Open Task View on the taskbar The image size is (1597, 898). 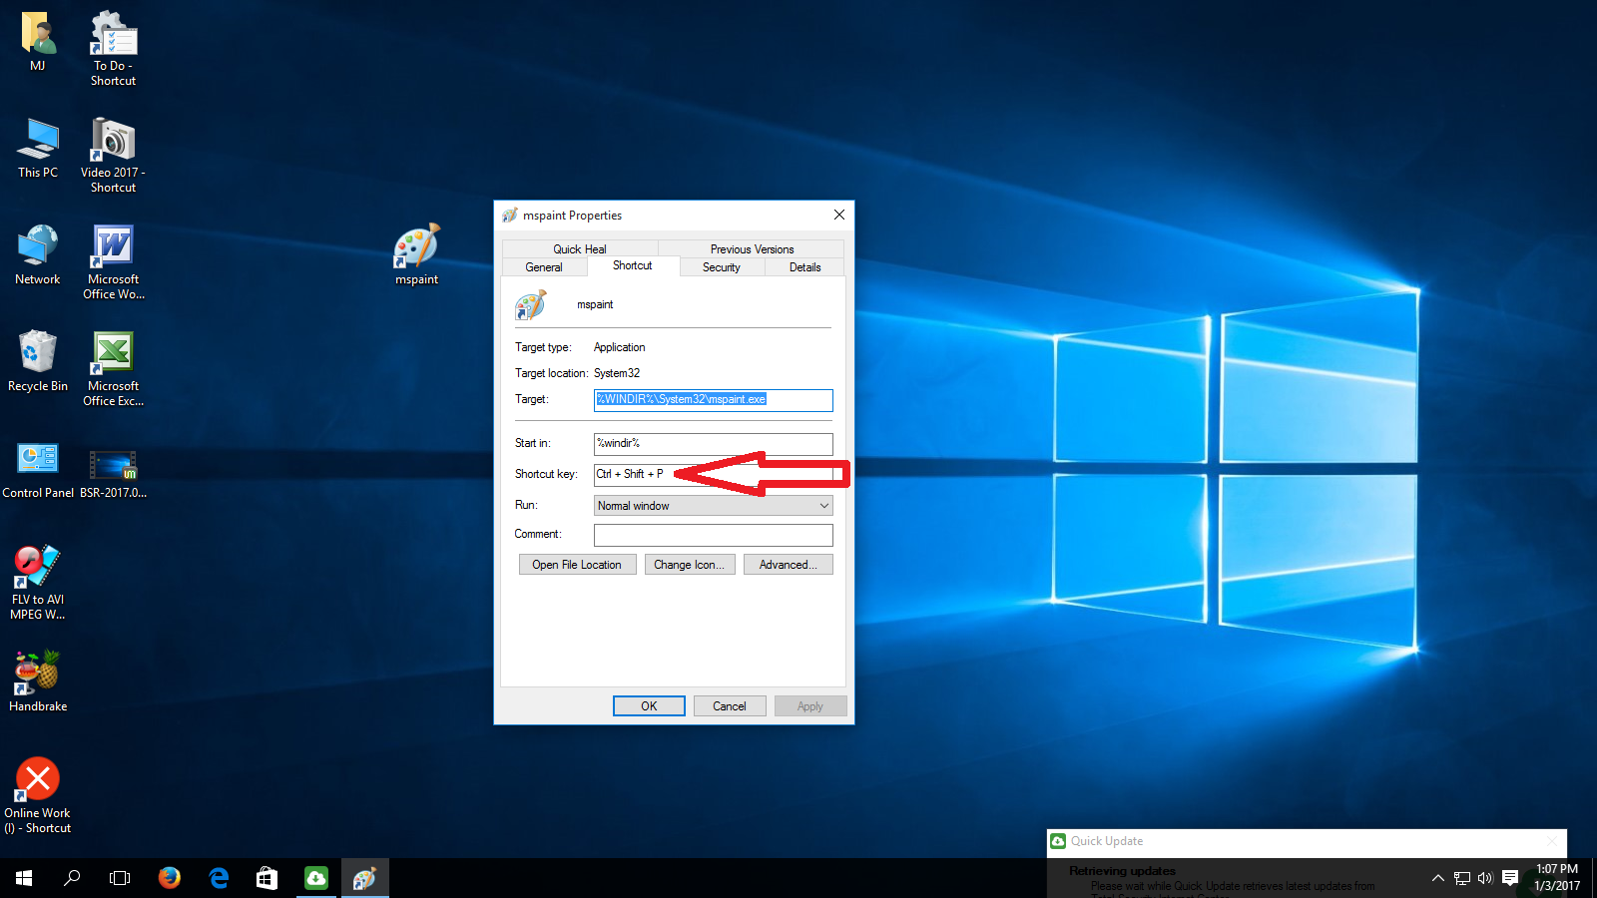[120, 878]
